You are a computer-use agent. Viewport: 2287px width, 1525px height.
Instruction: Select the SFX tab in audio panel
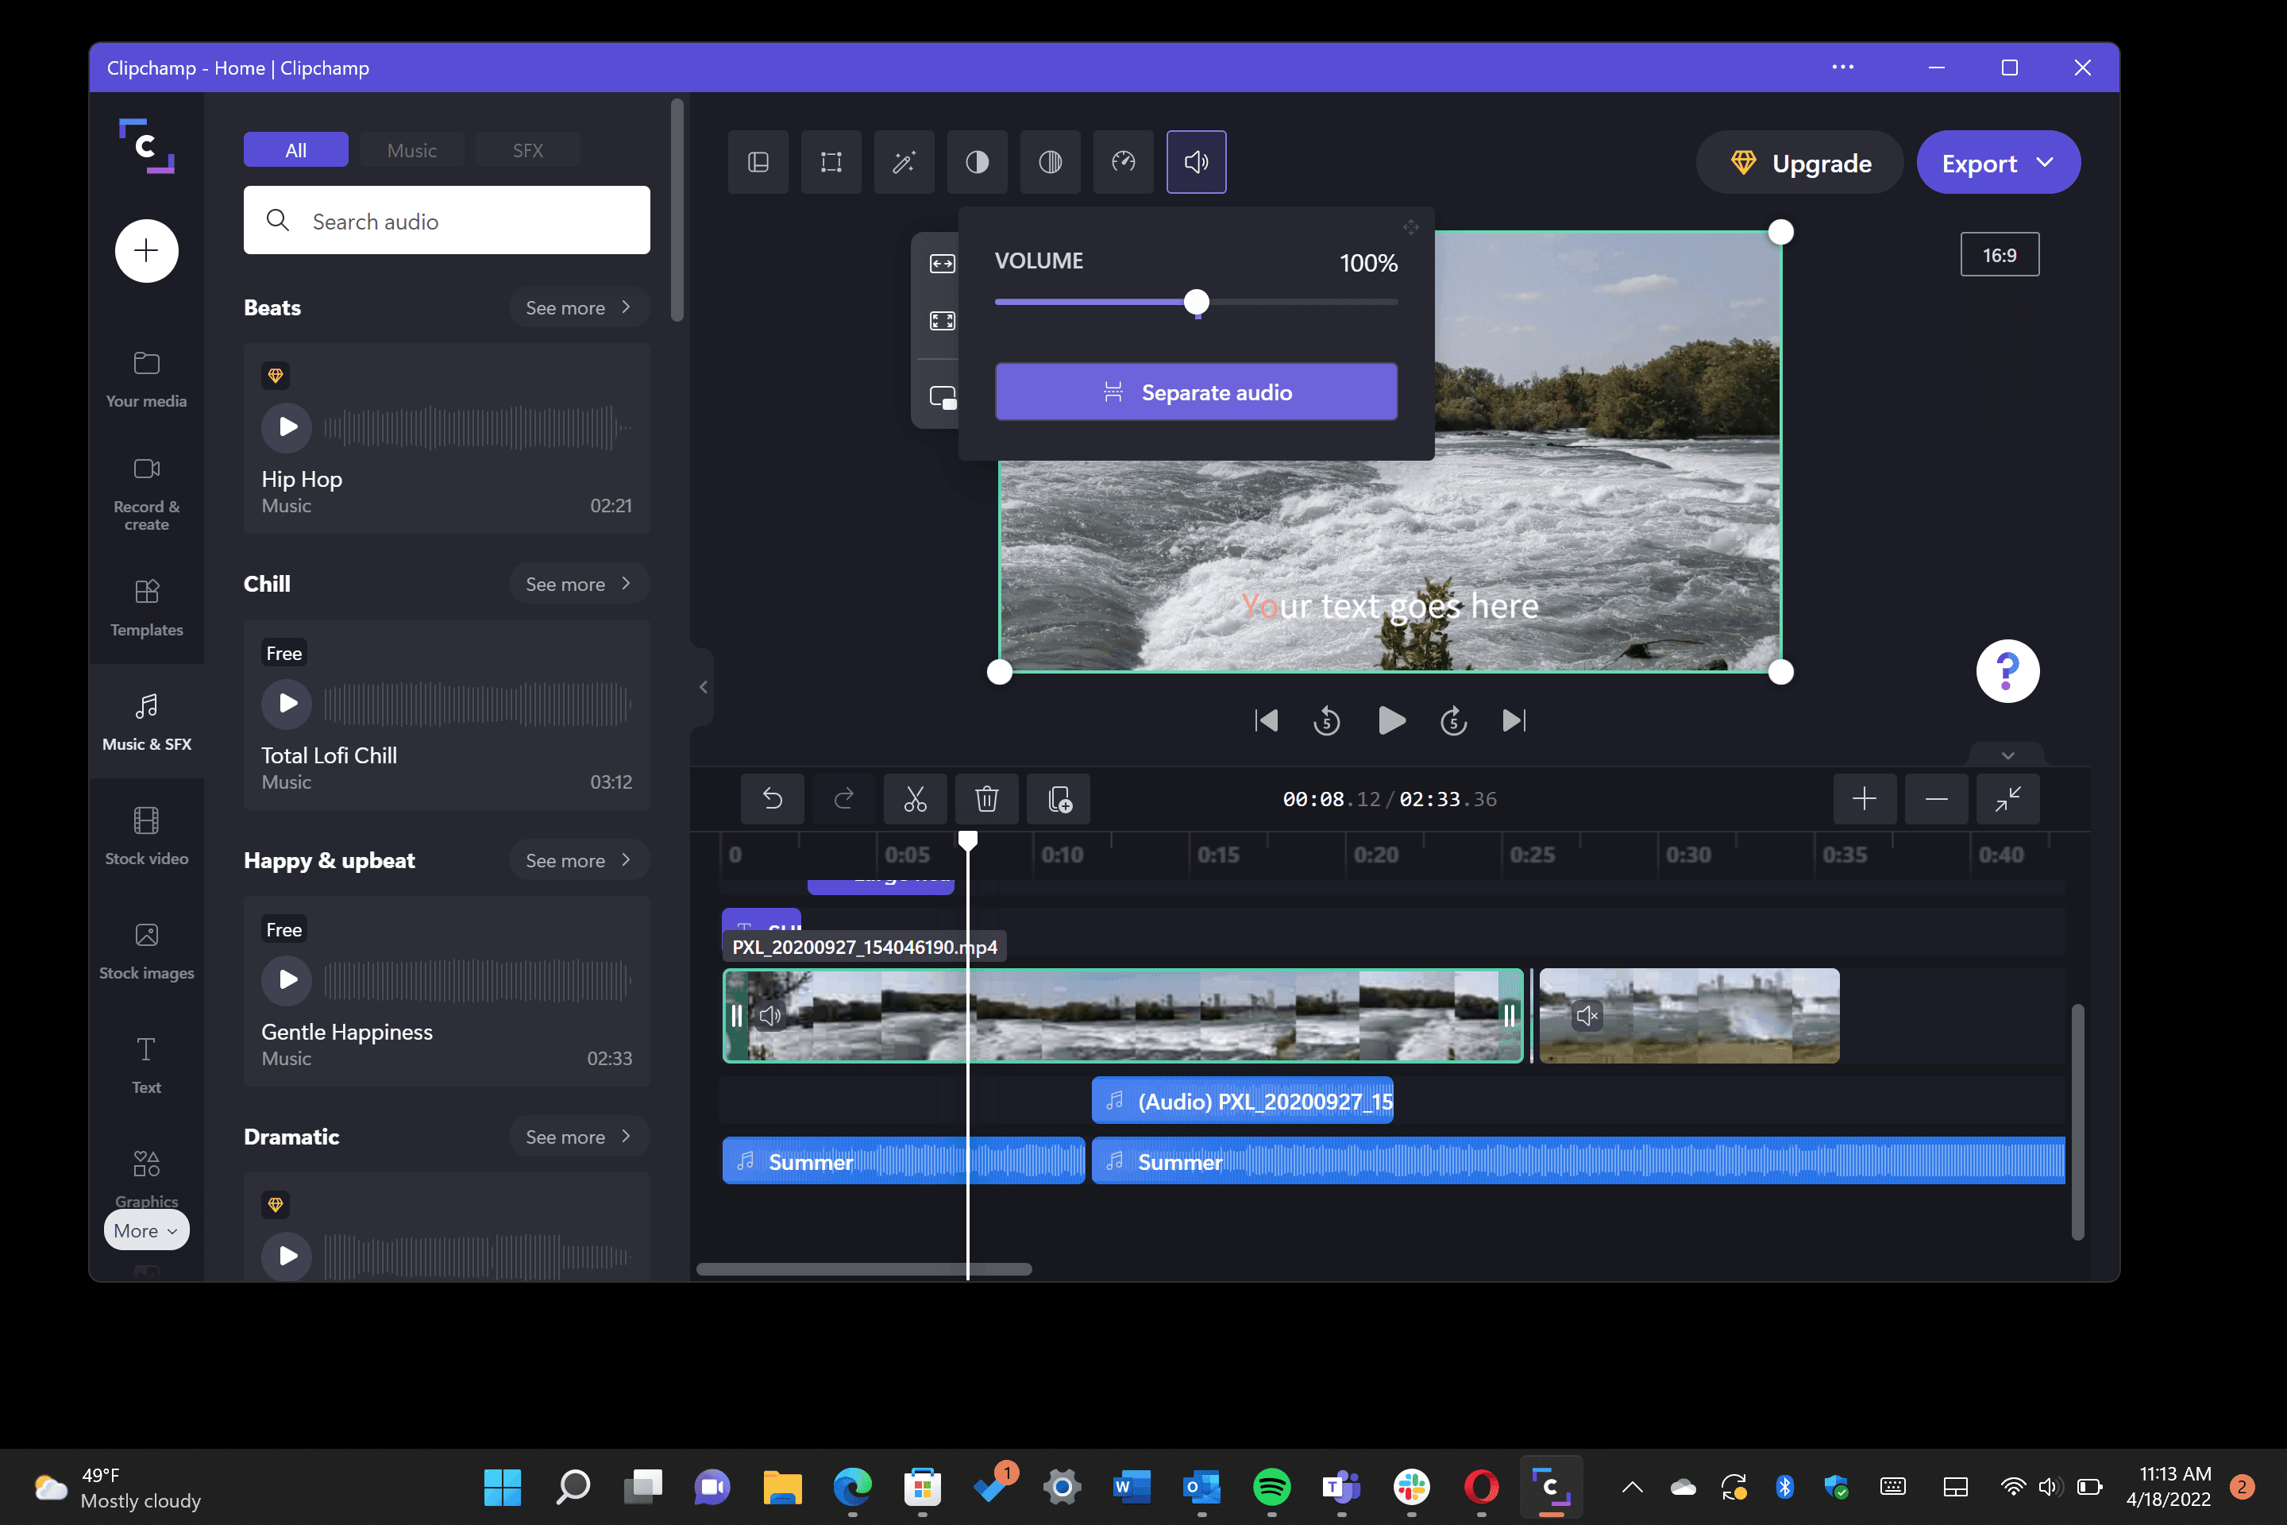pos(527,150)
